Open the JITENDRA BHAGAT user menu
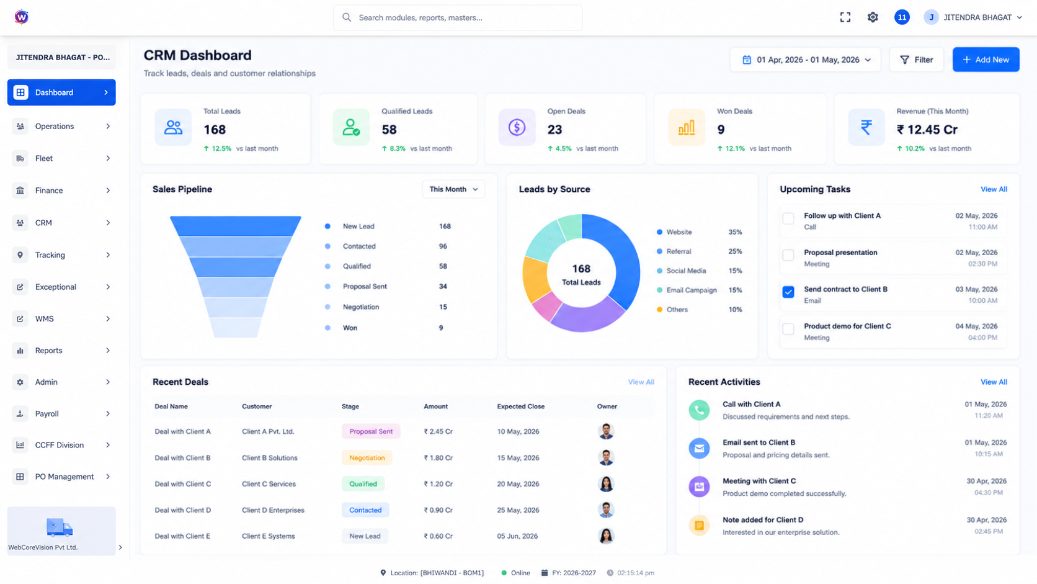The height and width of the screenshot is (584, 1037). pos(972,17)
